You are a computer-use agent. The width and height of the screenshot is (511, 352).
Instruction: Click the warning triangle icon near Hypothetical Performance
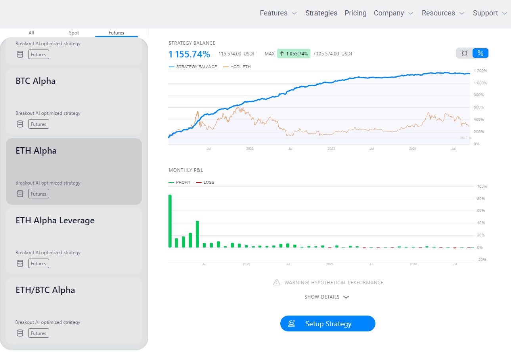point(277,283)
